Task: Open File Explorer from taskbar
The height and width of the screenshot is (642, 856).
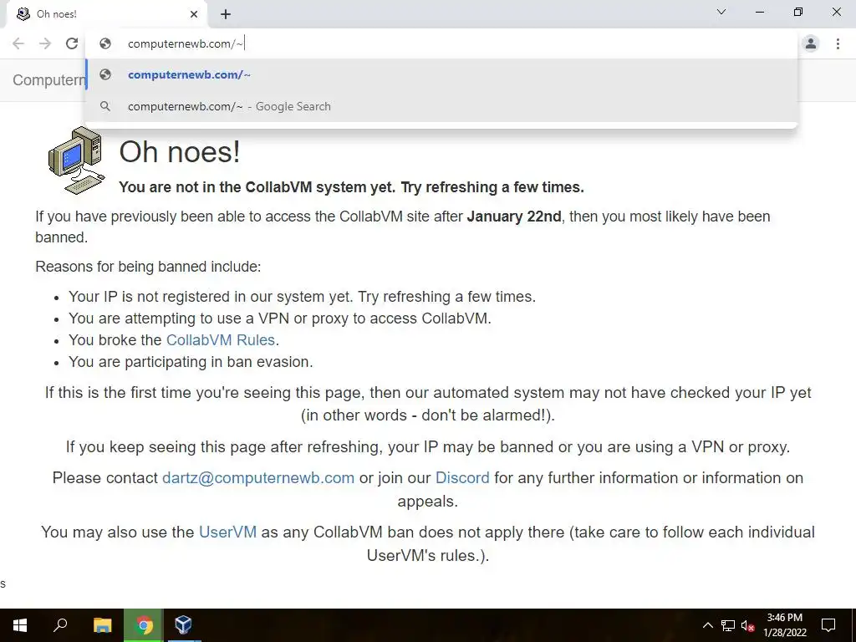Action: point(102,625)
